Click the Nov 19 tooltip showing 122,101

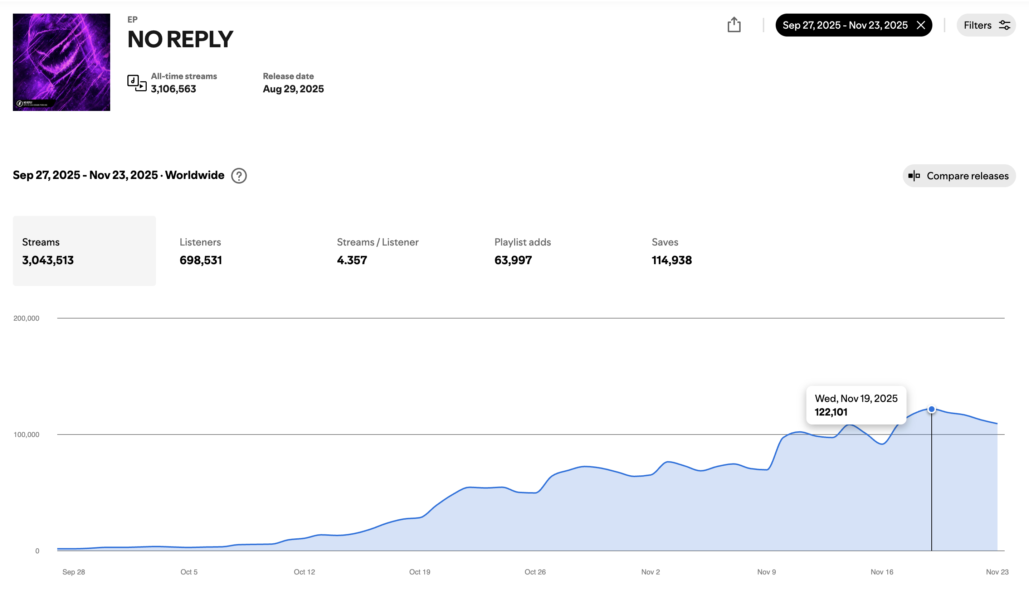pos(856,405)
